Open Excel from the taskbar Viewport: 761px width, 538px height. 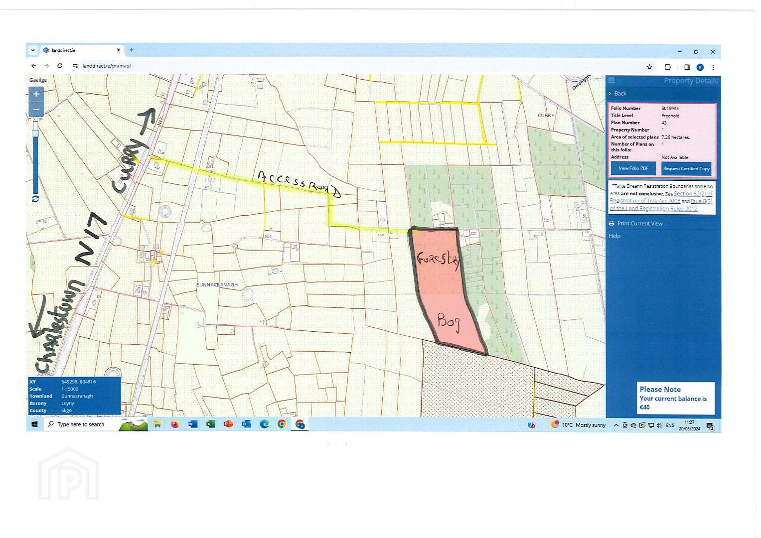coord(211,424)
